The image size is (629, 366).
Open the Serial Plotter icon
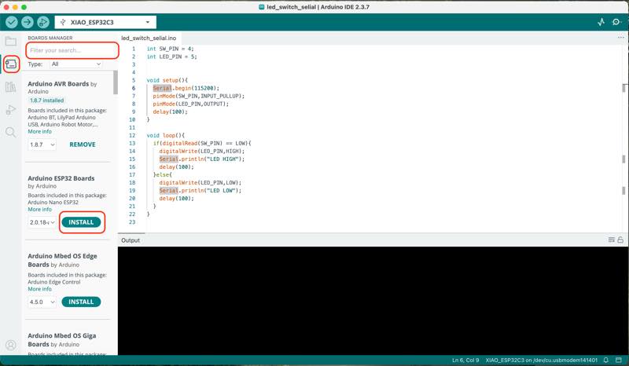(601, 22)
